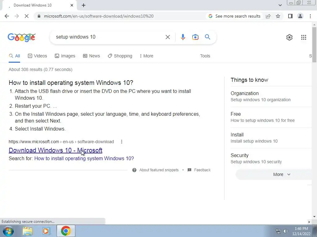Image resolution: width=317 pixels, height=237 pixels.
Task: Open the Free topic under Things to know
Action: tap(271, 117)
